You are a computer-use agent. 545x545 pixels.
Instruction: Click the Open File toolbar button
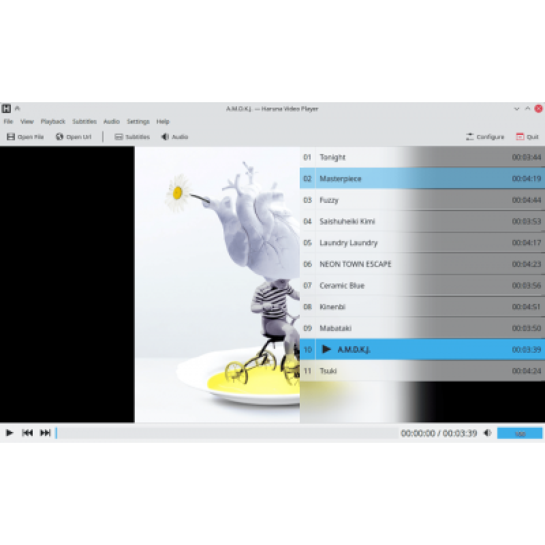25,137
